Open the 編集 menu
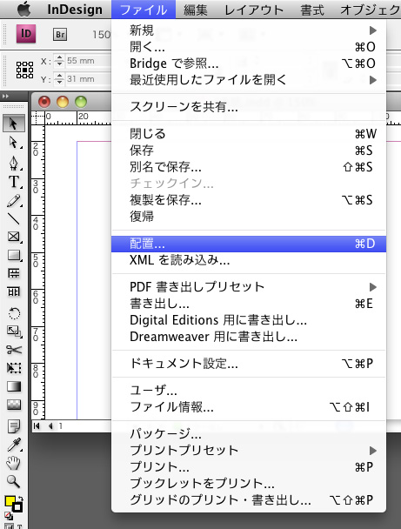 pos(196,10)
